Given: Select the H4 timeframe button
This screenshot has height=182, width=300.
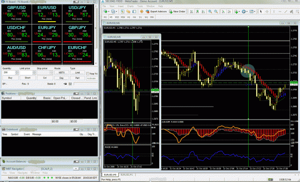Looking at the screenshot, I should 134,17.
